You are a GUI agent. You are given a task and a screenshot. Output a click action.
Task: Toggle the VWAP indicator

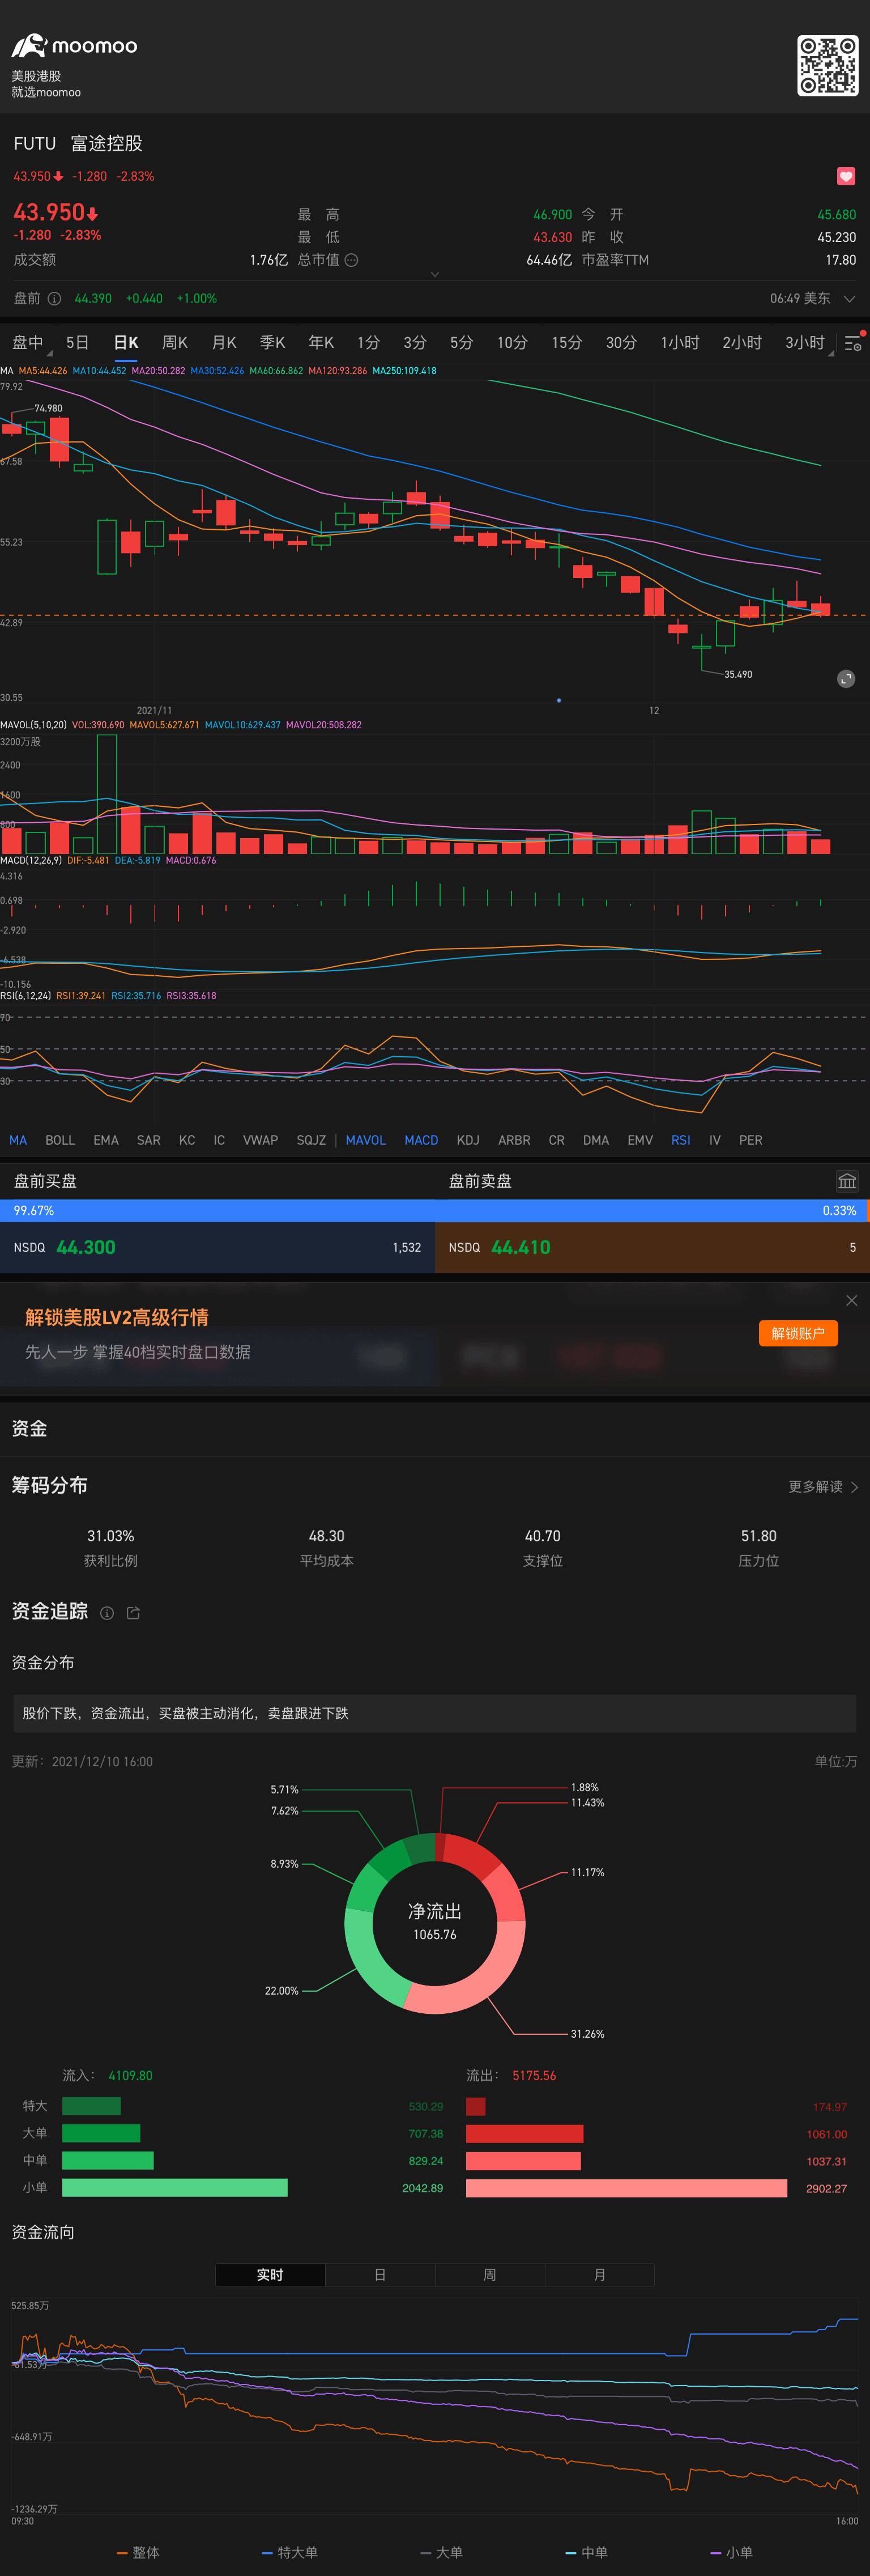click(x=260, y=1140)
